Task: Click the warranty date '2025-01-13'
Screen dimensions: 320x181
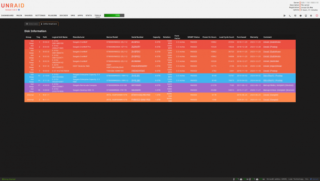Action: tap(255, 100)
